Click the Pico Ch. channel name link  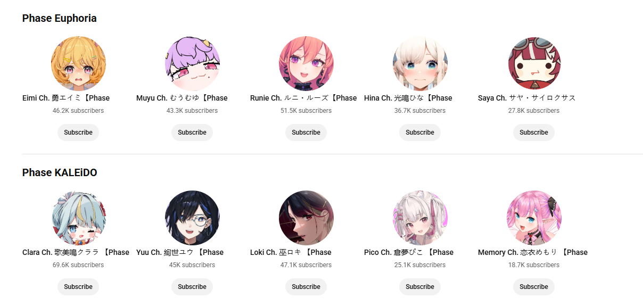[x=409, y=252]
